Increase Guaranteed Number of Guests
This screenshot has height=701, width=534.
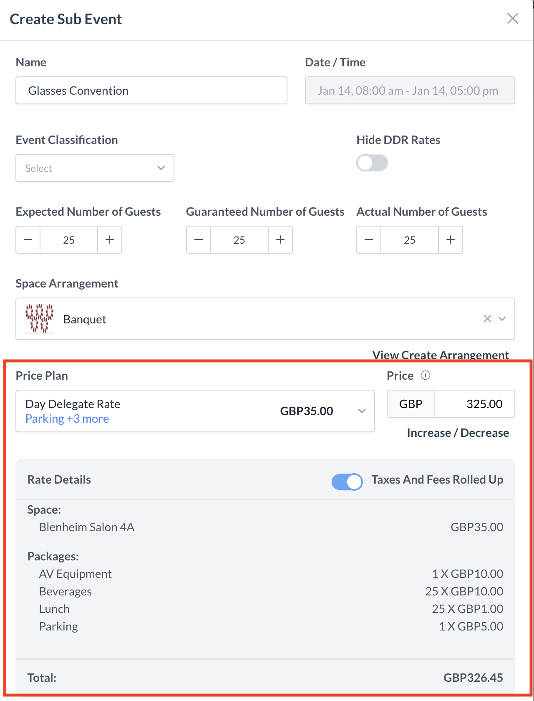280,240
